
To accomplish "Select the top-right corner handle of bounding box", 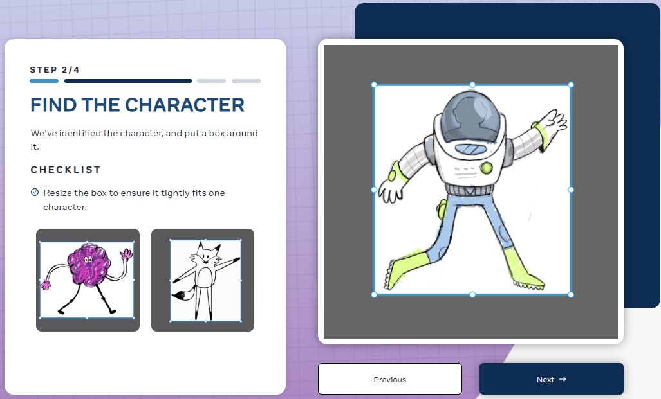I will coord(571,85).
